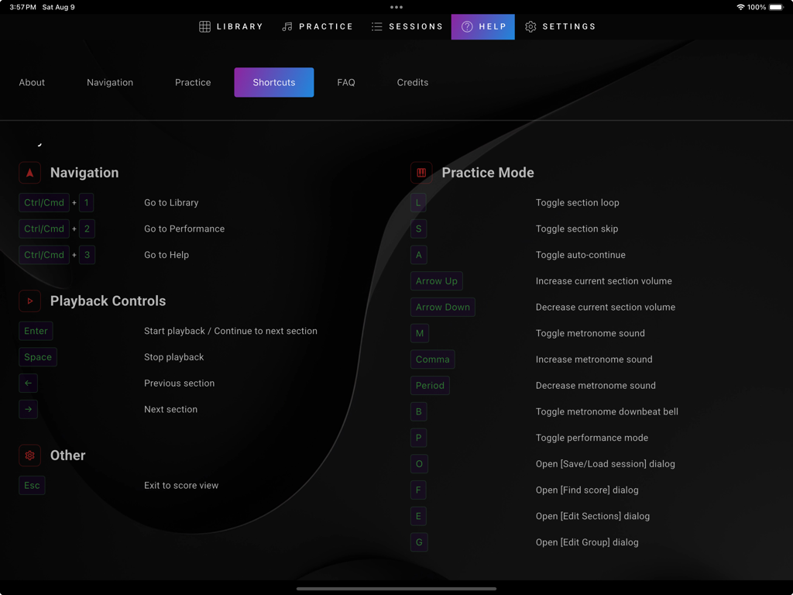Open Help via the question-mark icon

[466, 26]
